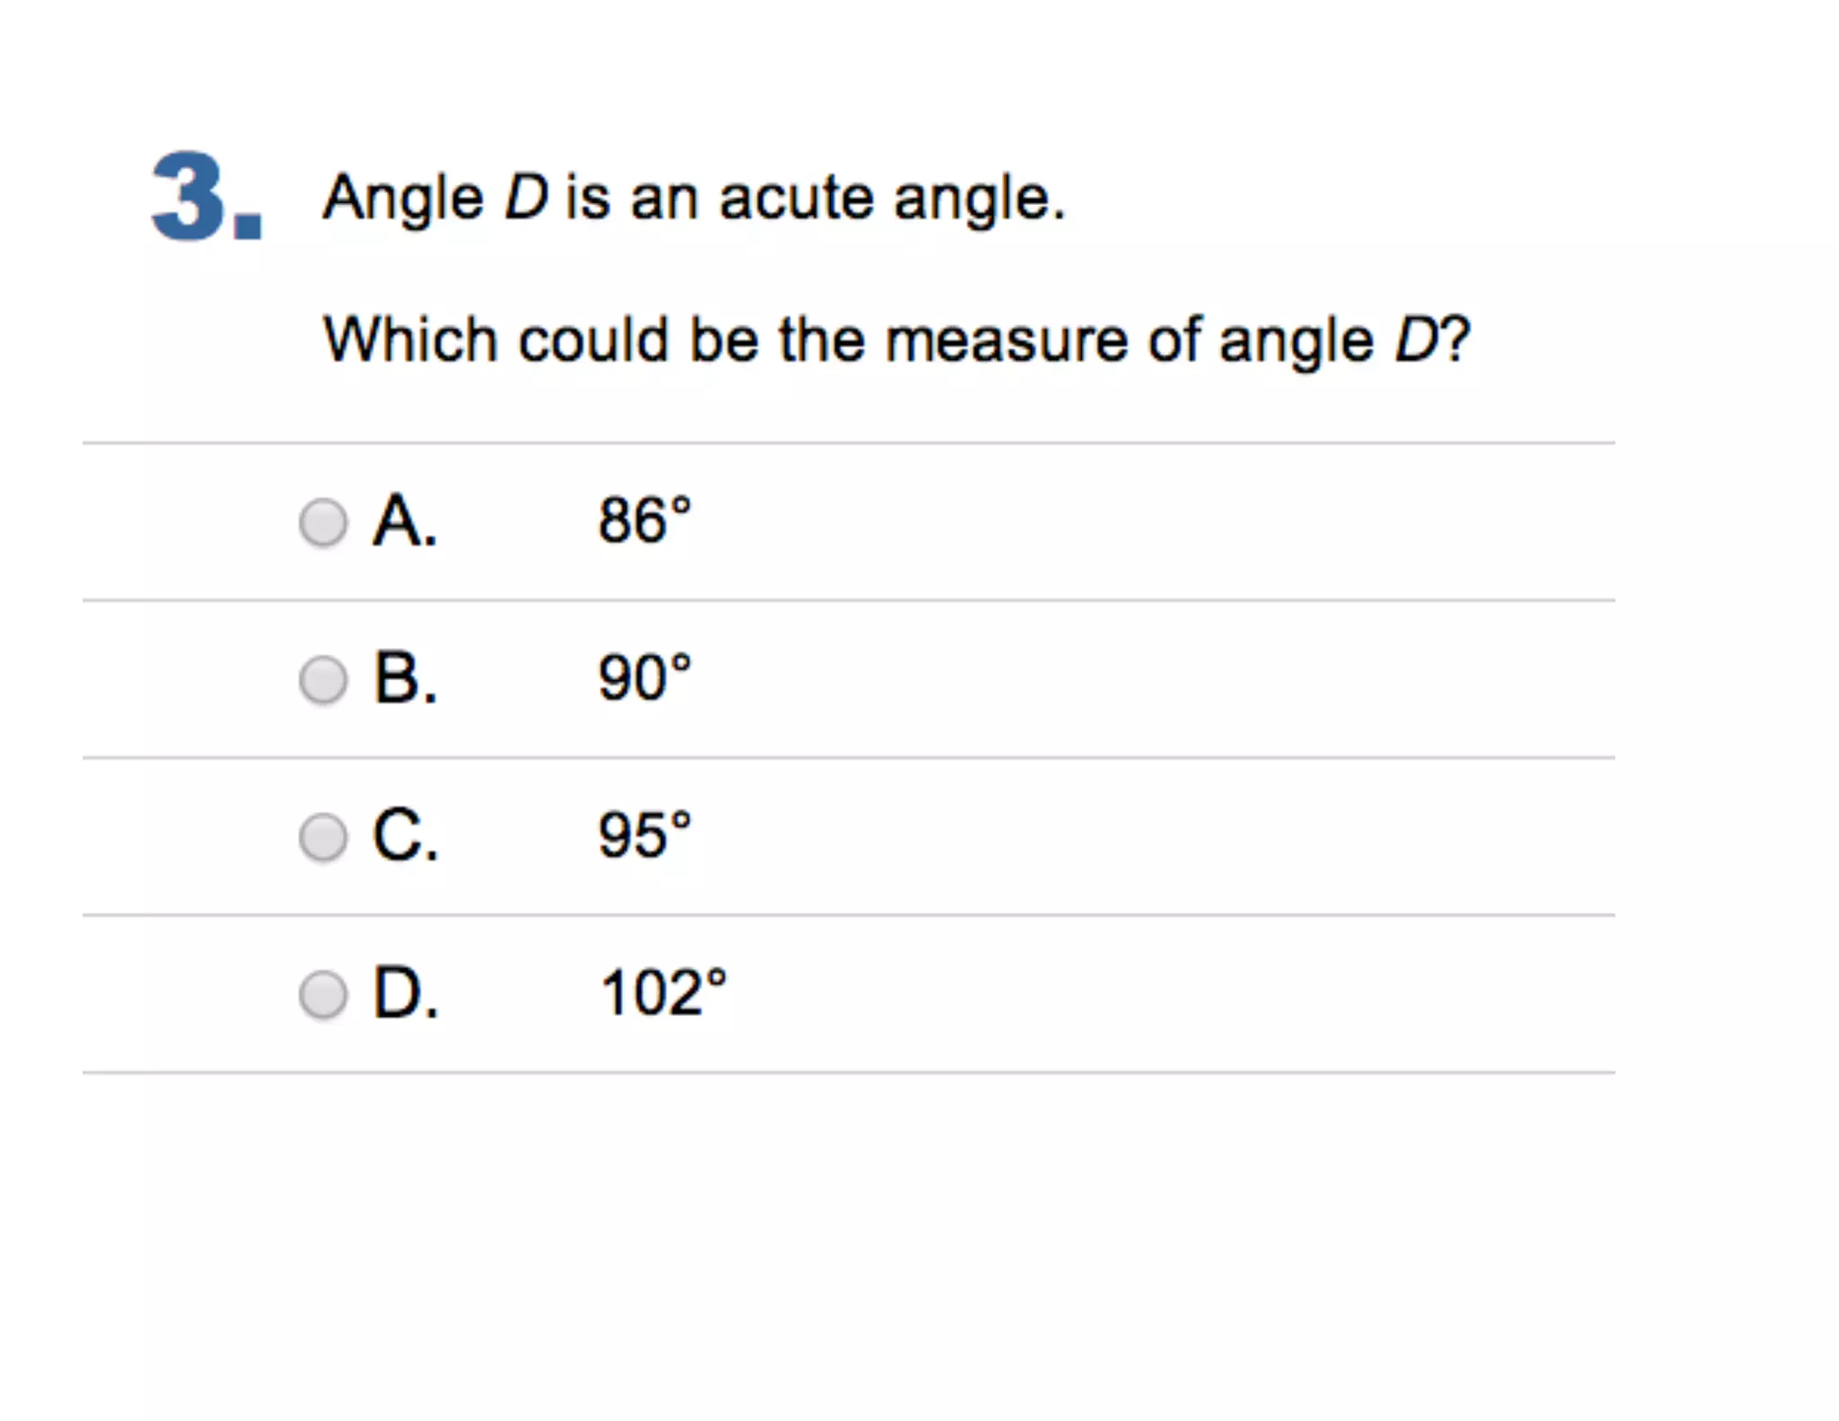
Task: Click the "B." option letter label
Action: (405, 678)
